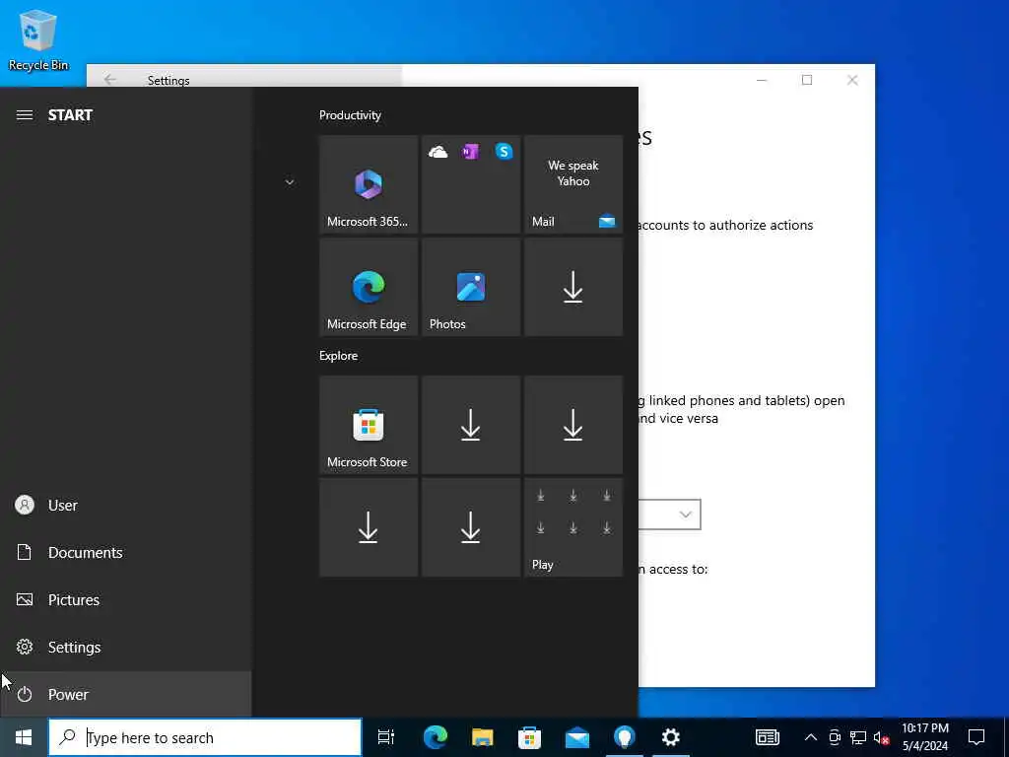
Task: Open the Microsoft 365 tile
Action: point(369,184)
